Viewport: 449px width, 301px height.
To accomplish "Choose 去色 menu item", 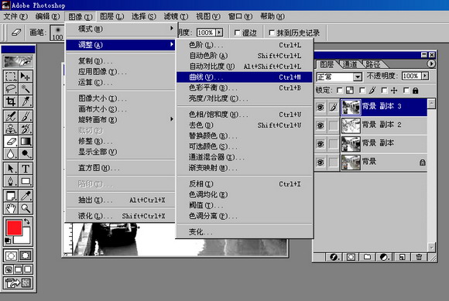I will tap(244, 125).
